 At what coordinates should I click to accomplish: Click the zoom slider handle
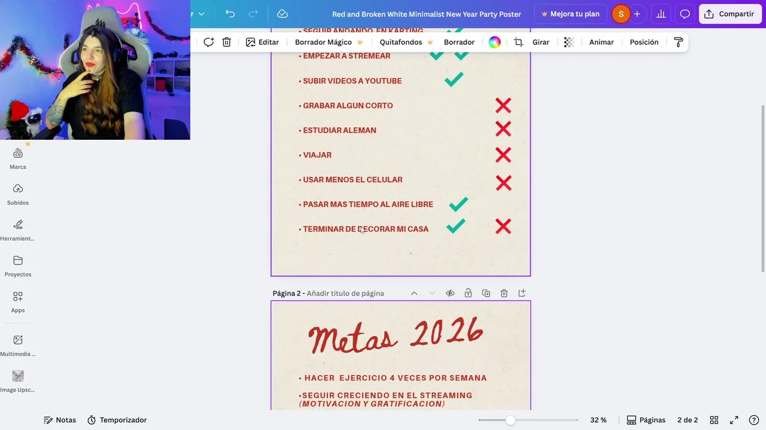pos(510,420)
